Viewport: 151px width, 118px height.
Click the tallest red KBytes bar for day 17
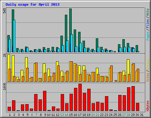[80, 97]
